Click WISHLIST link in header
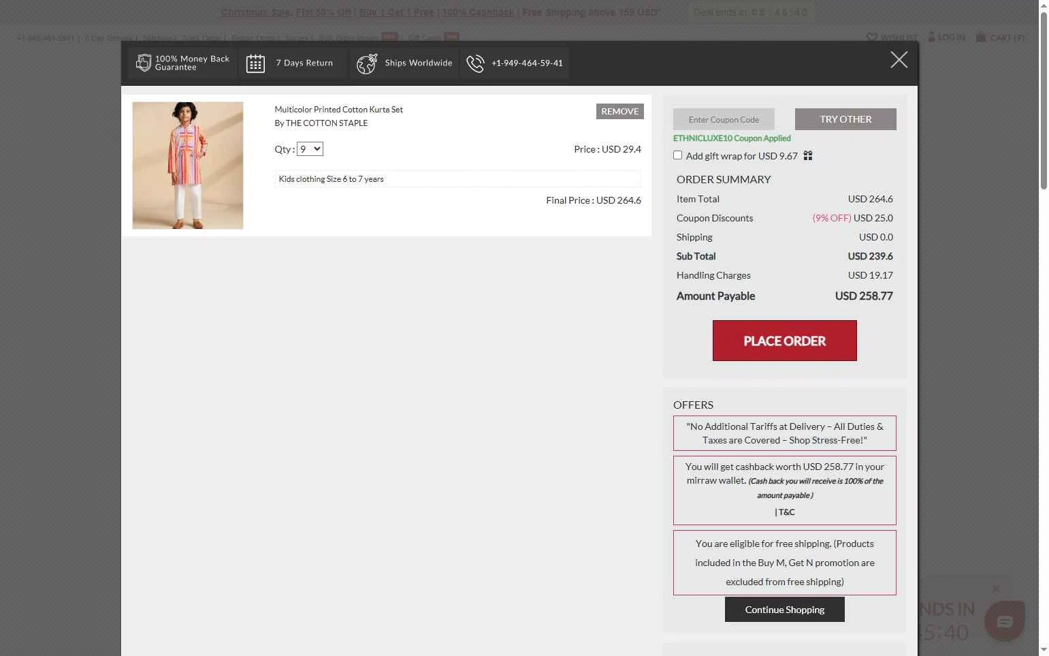This screenshot has height=656, width=1049. pyautogui.click(x=892, y=37)
